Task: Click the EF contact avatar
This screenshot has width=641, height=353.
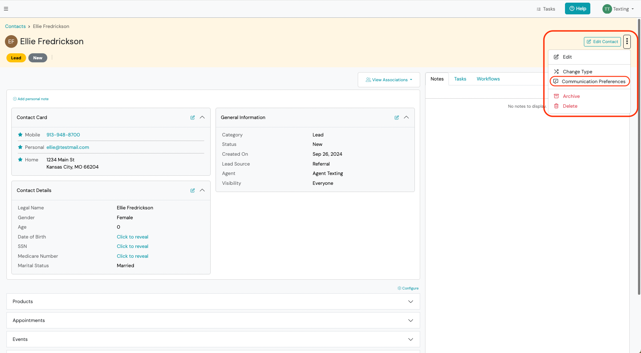Action: 11,42
